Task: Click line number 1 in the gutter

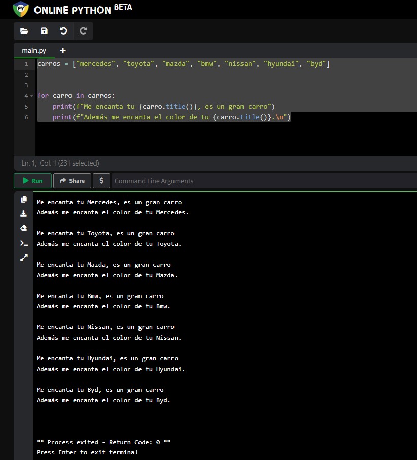Action: (x=26, y=64)
